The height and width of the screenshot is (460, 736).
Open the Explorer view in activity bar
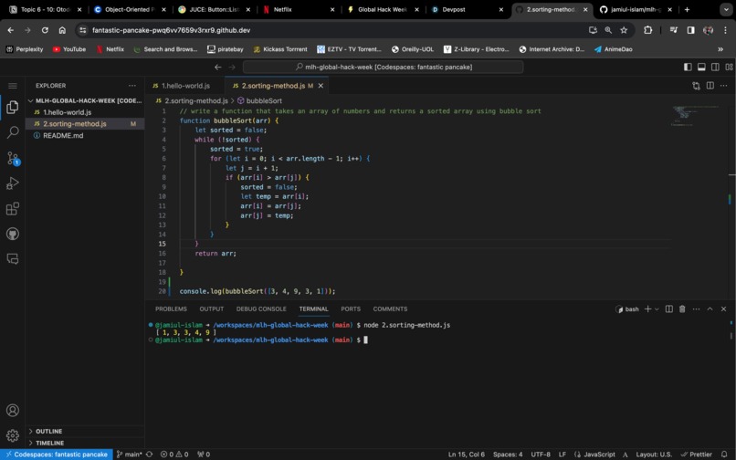(13, 107)
